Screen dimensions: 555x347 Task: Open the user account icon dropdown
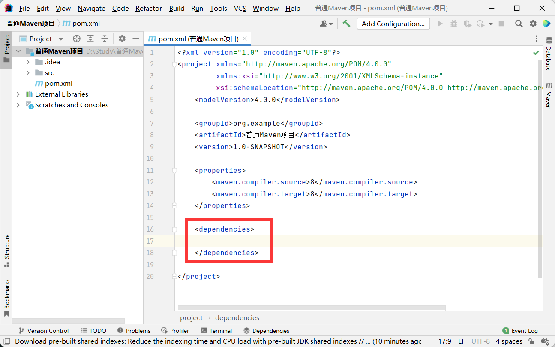tap(326, 24)
